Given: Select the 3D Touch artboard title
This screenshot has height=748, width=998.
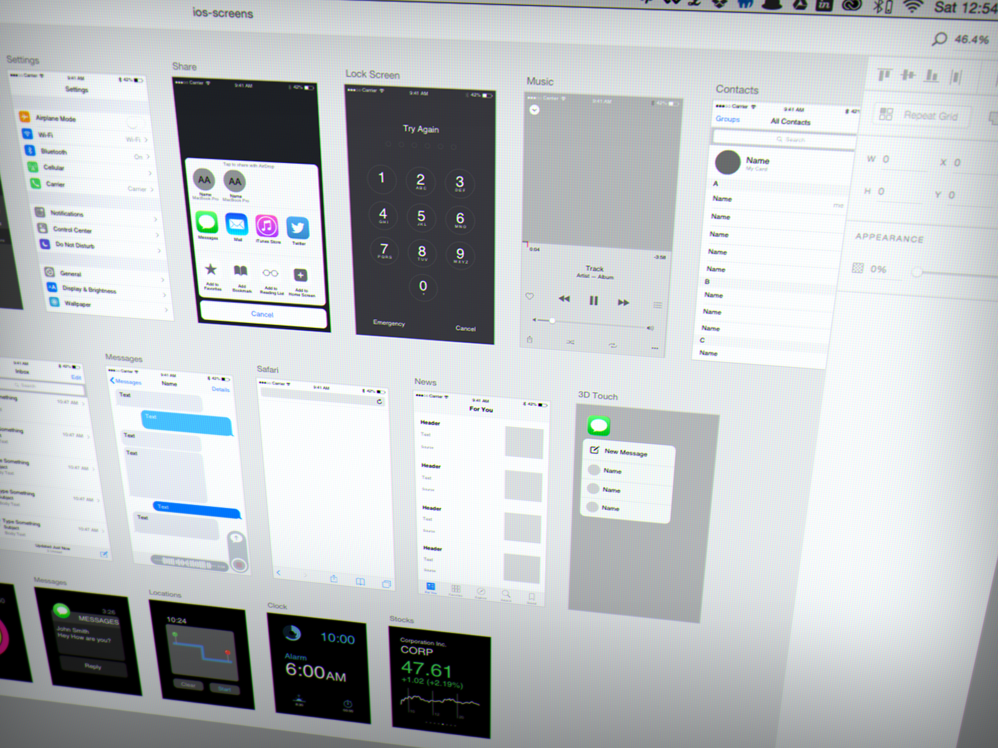Looking at the screenshot, I should coord(598,396).
